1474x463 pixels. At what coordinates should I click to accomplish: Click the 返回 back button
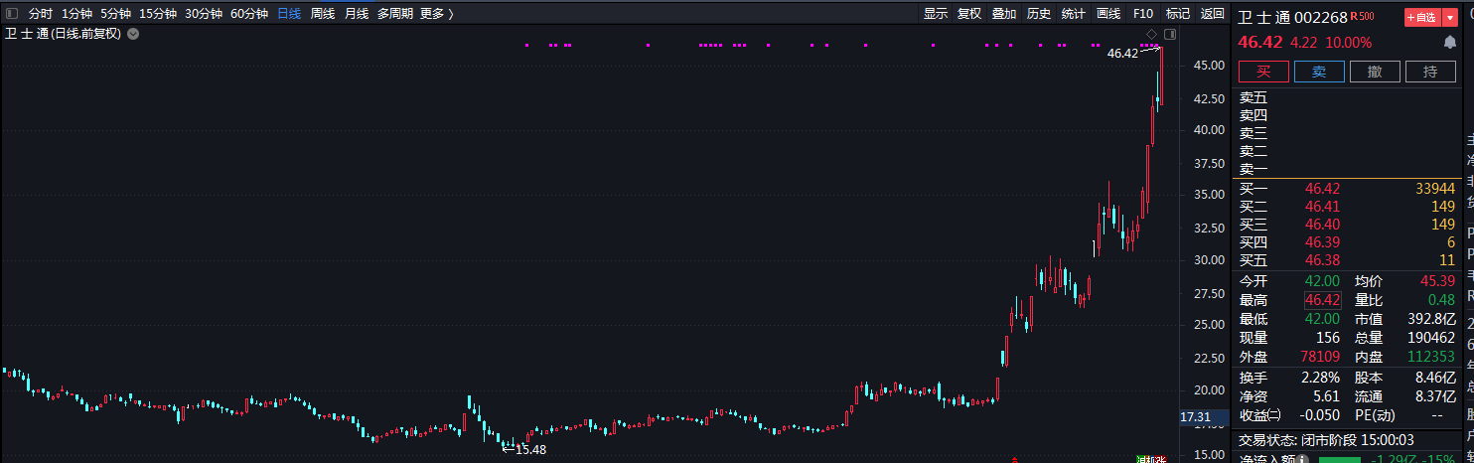click(1213, 14)
